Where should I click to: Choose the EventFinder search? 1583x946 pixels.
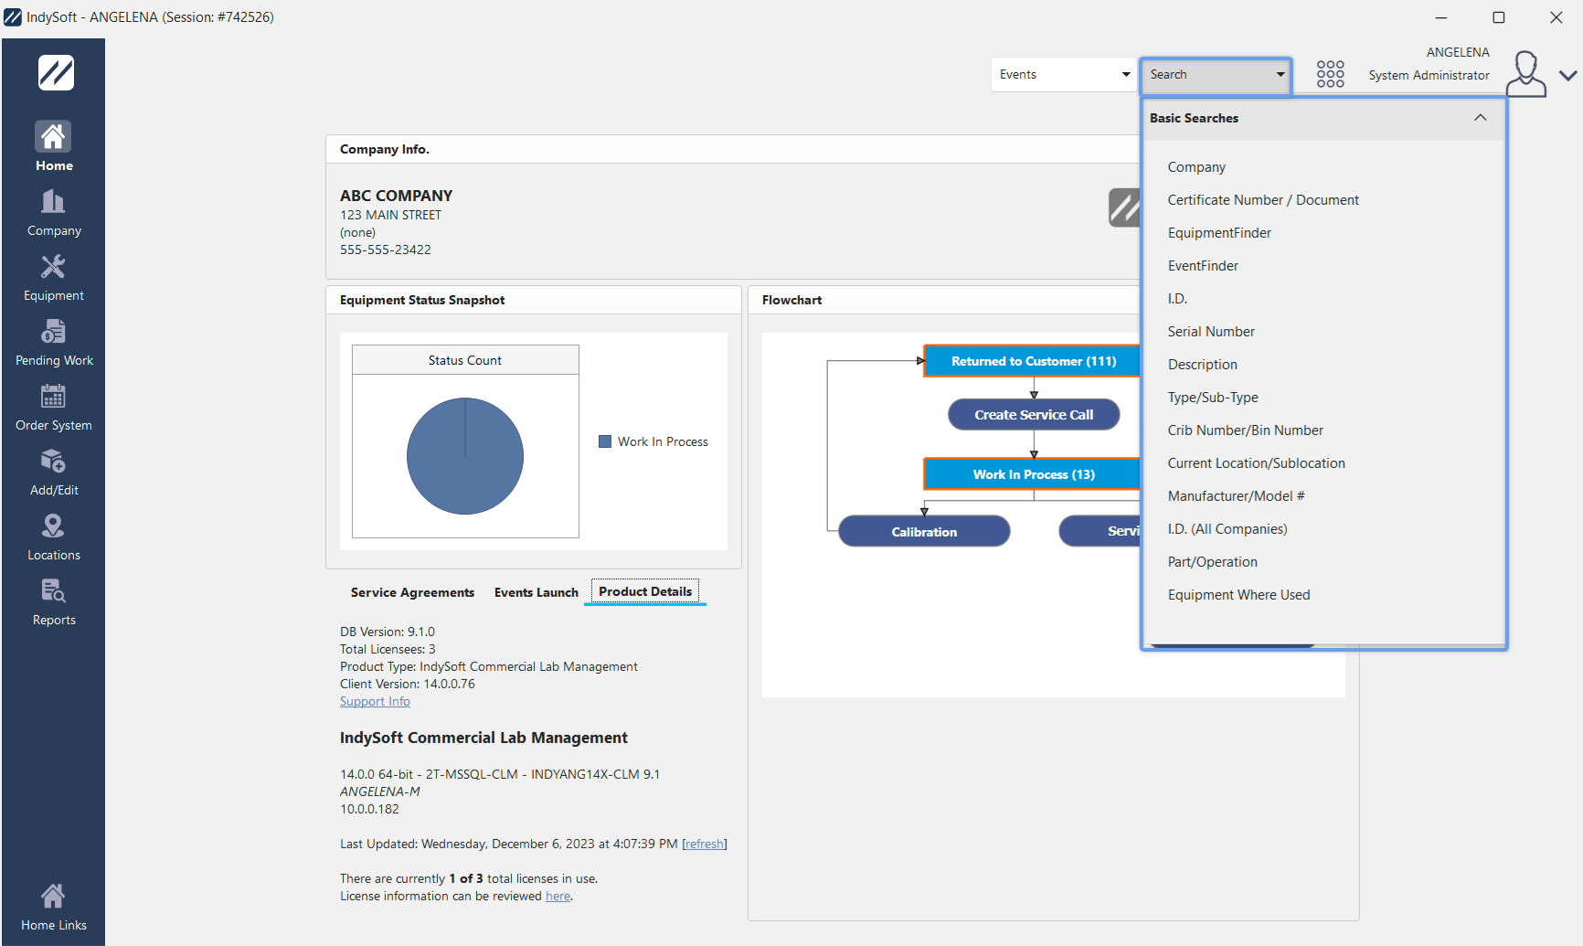tap(1203, 266)
